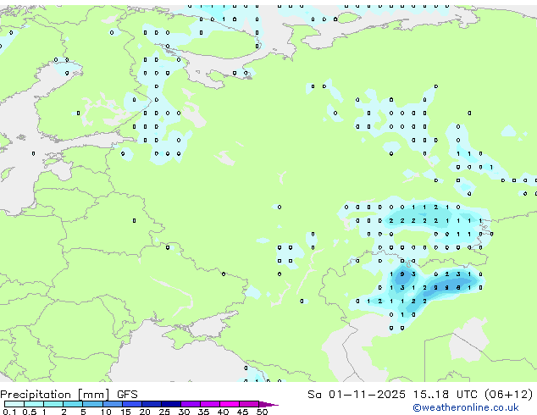Image resolution: width=537 pixels, height=415 pixels.
Task: Click the "0.5" legend scale label
Action: click(x=29, y=412)
